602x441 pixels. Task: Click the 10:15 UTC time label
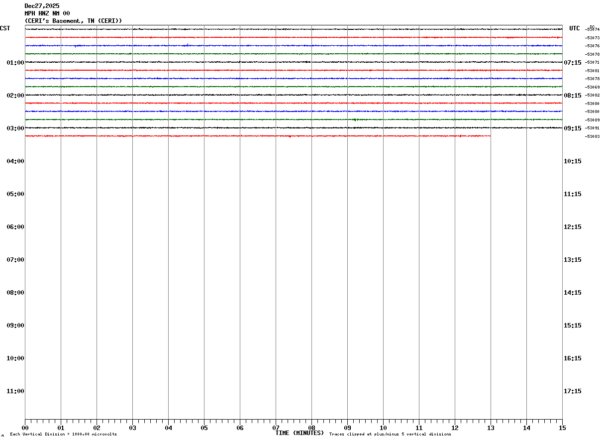tap(572, 161)
